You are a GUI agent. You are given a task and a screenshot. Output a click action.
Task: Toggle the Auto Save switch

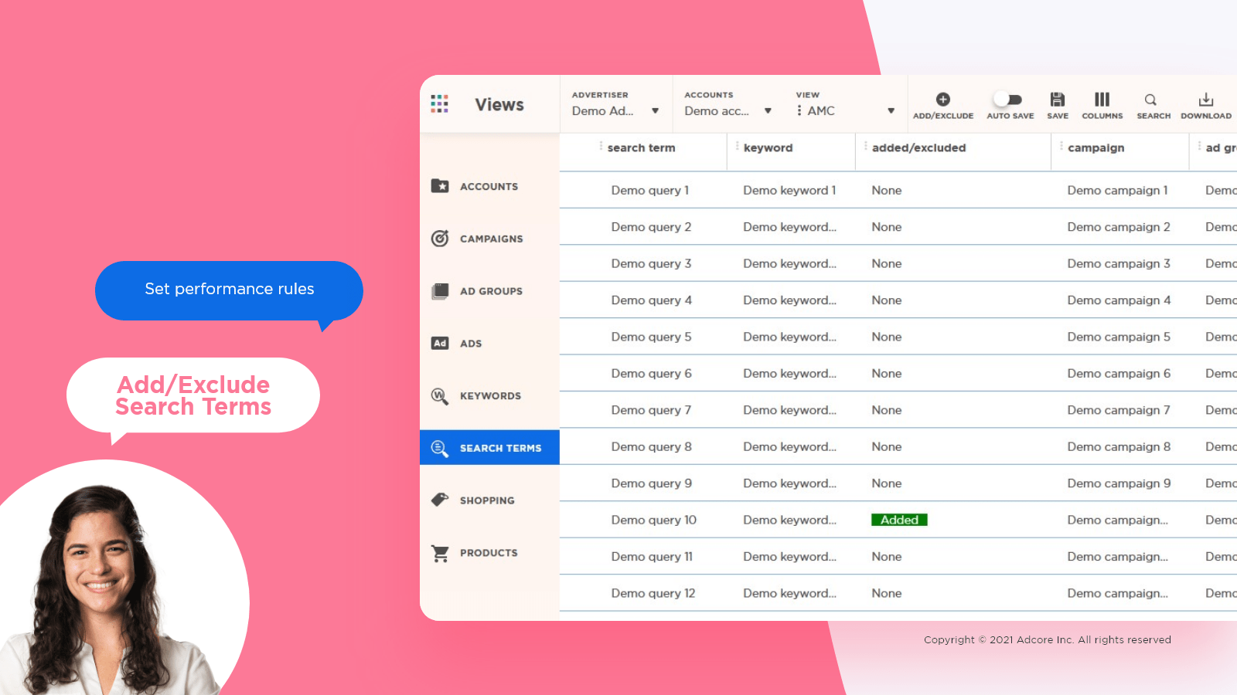pyautogui.click(x=1009, y=100)
